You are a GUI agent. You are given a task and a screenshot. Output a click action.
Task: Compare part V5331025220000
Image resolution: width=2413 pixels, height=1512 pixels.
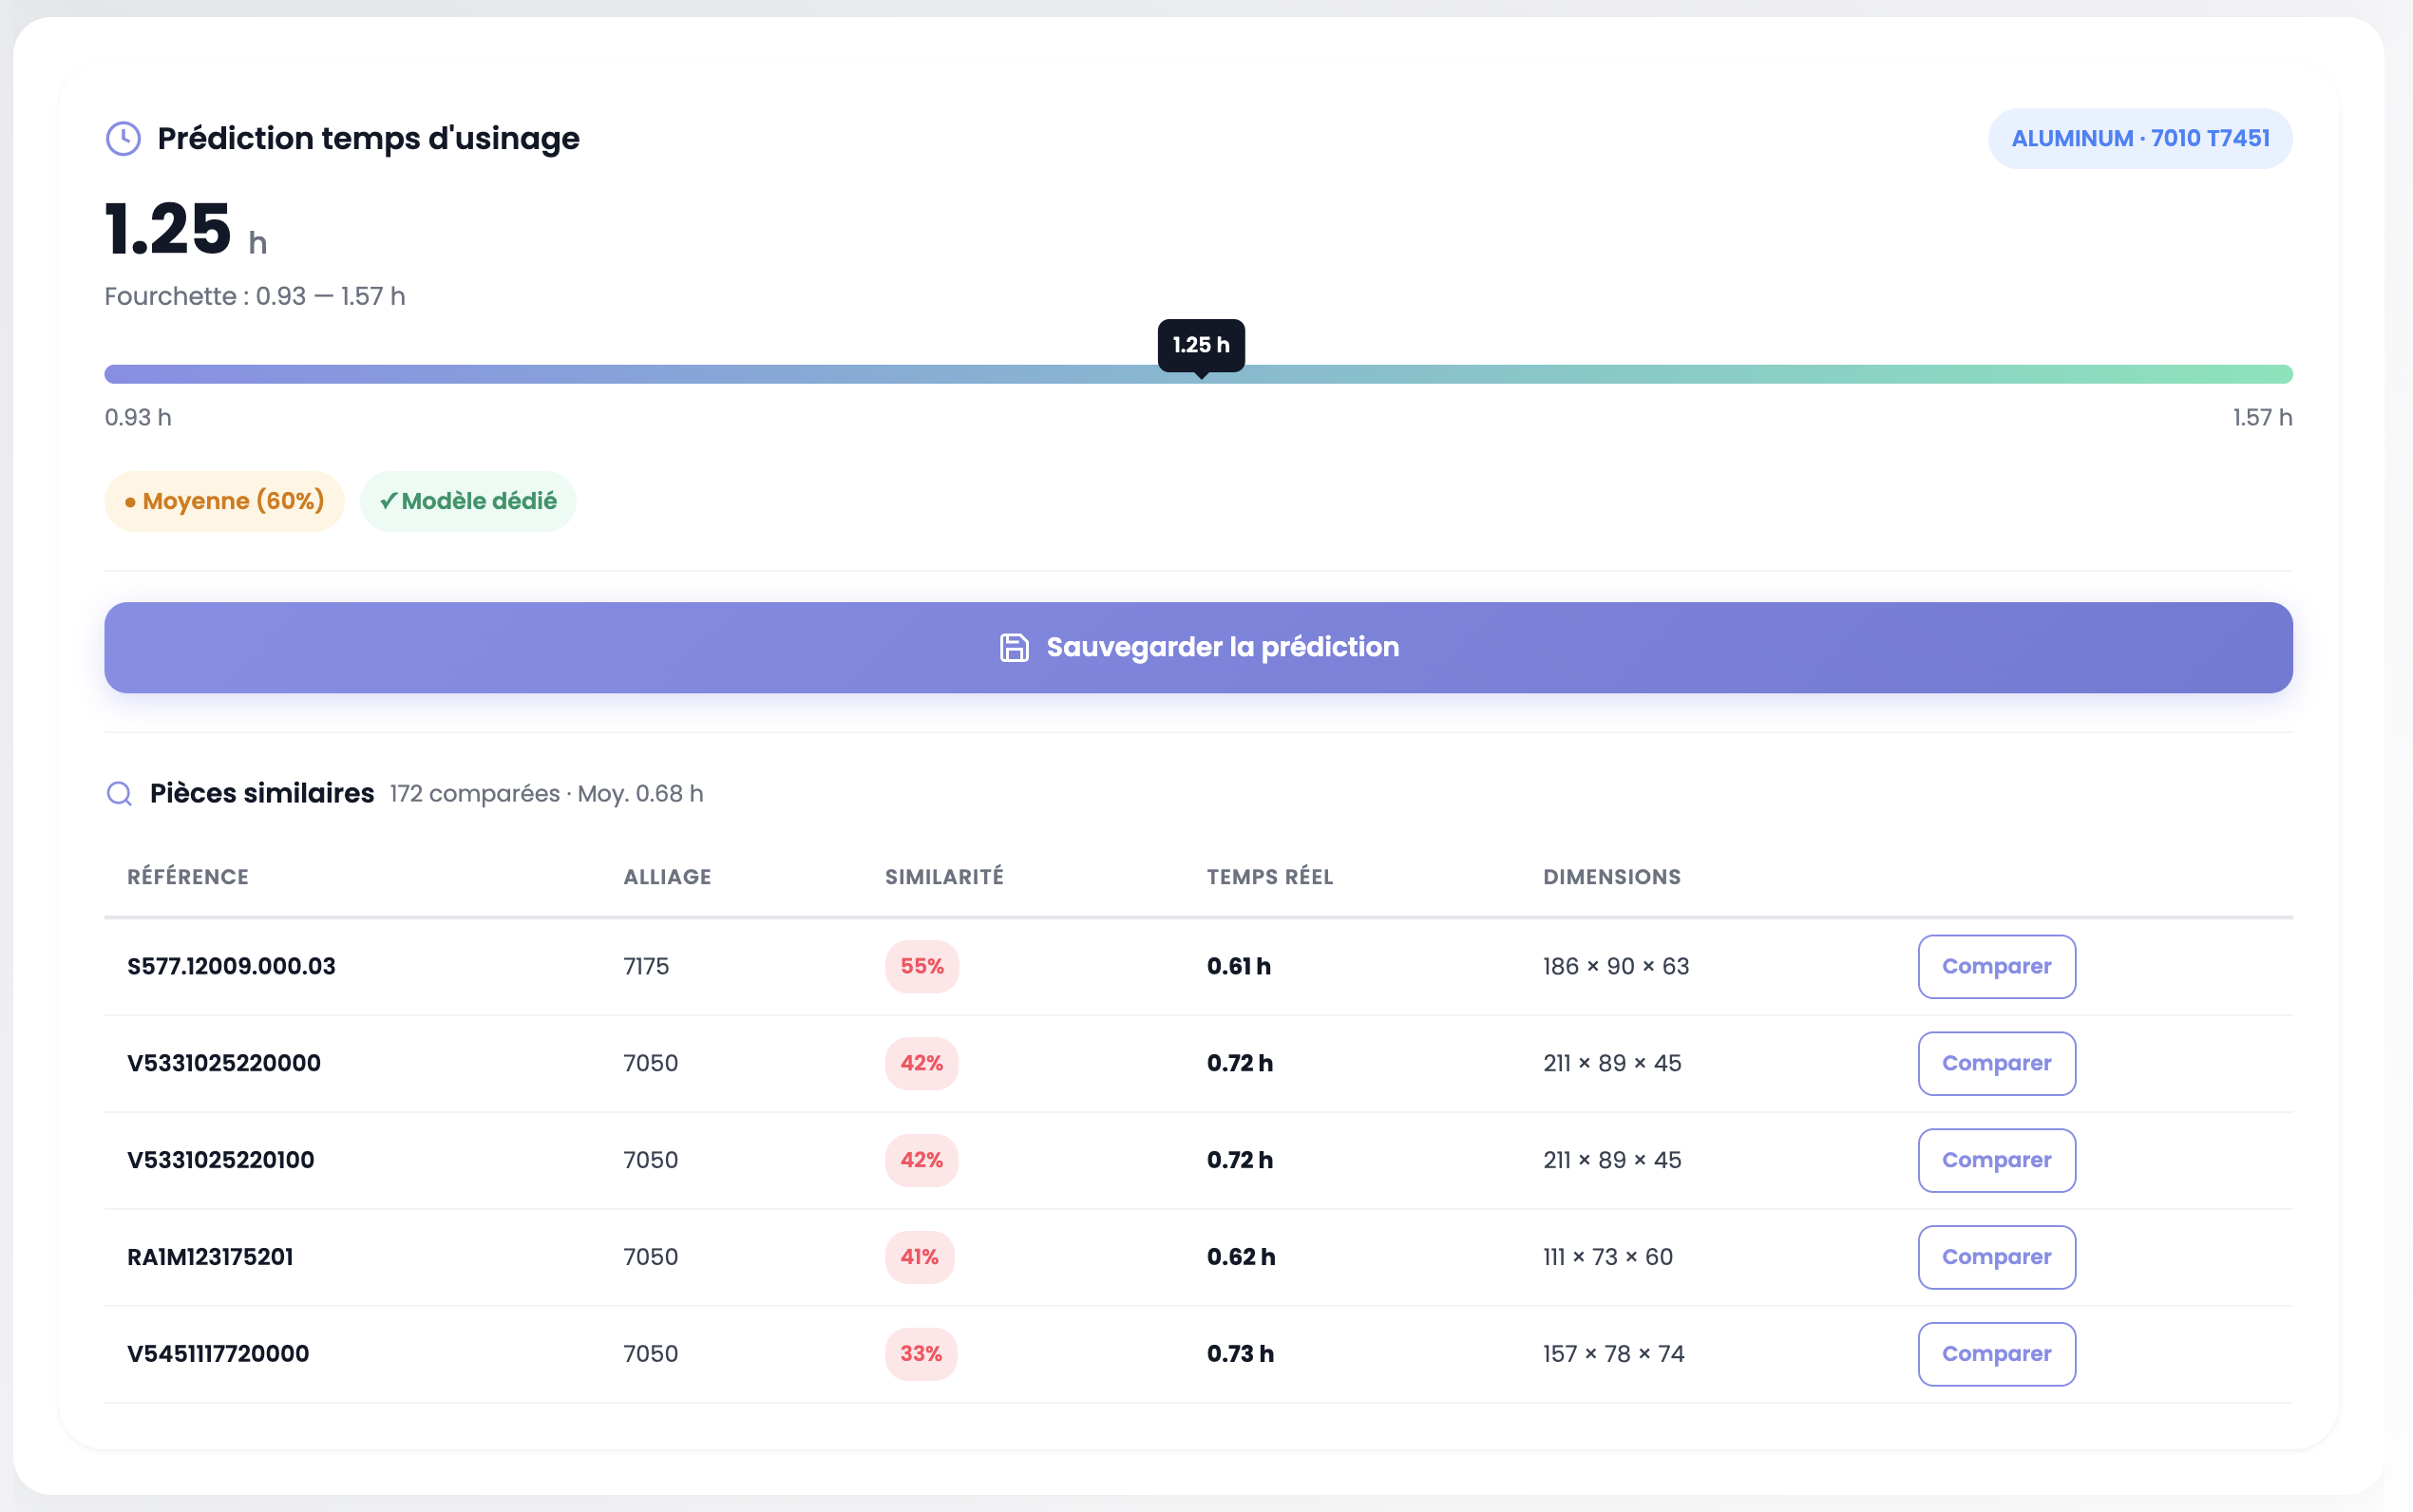(x=1995, y=1063)
